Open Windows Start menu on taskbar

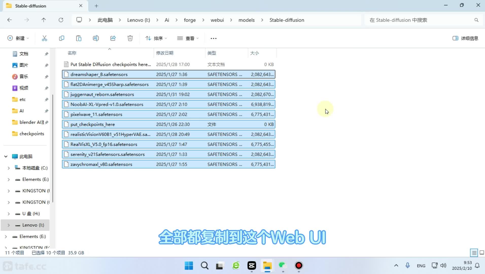click(189, 266)
